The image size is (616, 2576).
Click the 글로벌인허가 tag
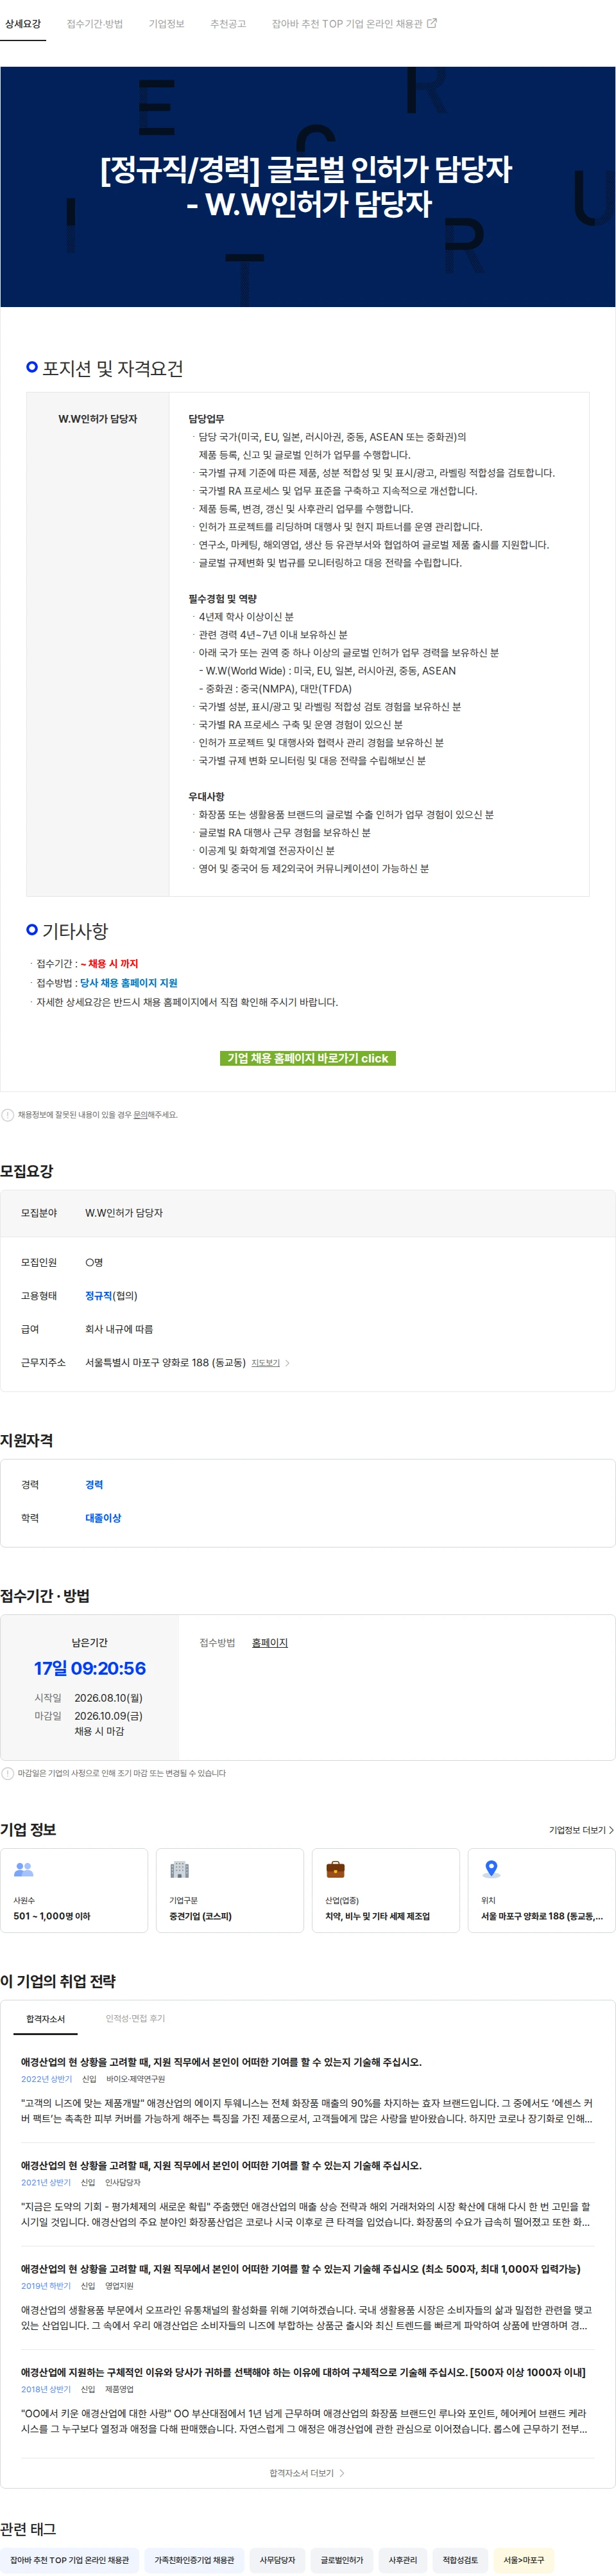(341, 2560)
